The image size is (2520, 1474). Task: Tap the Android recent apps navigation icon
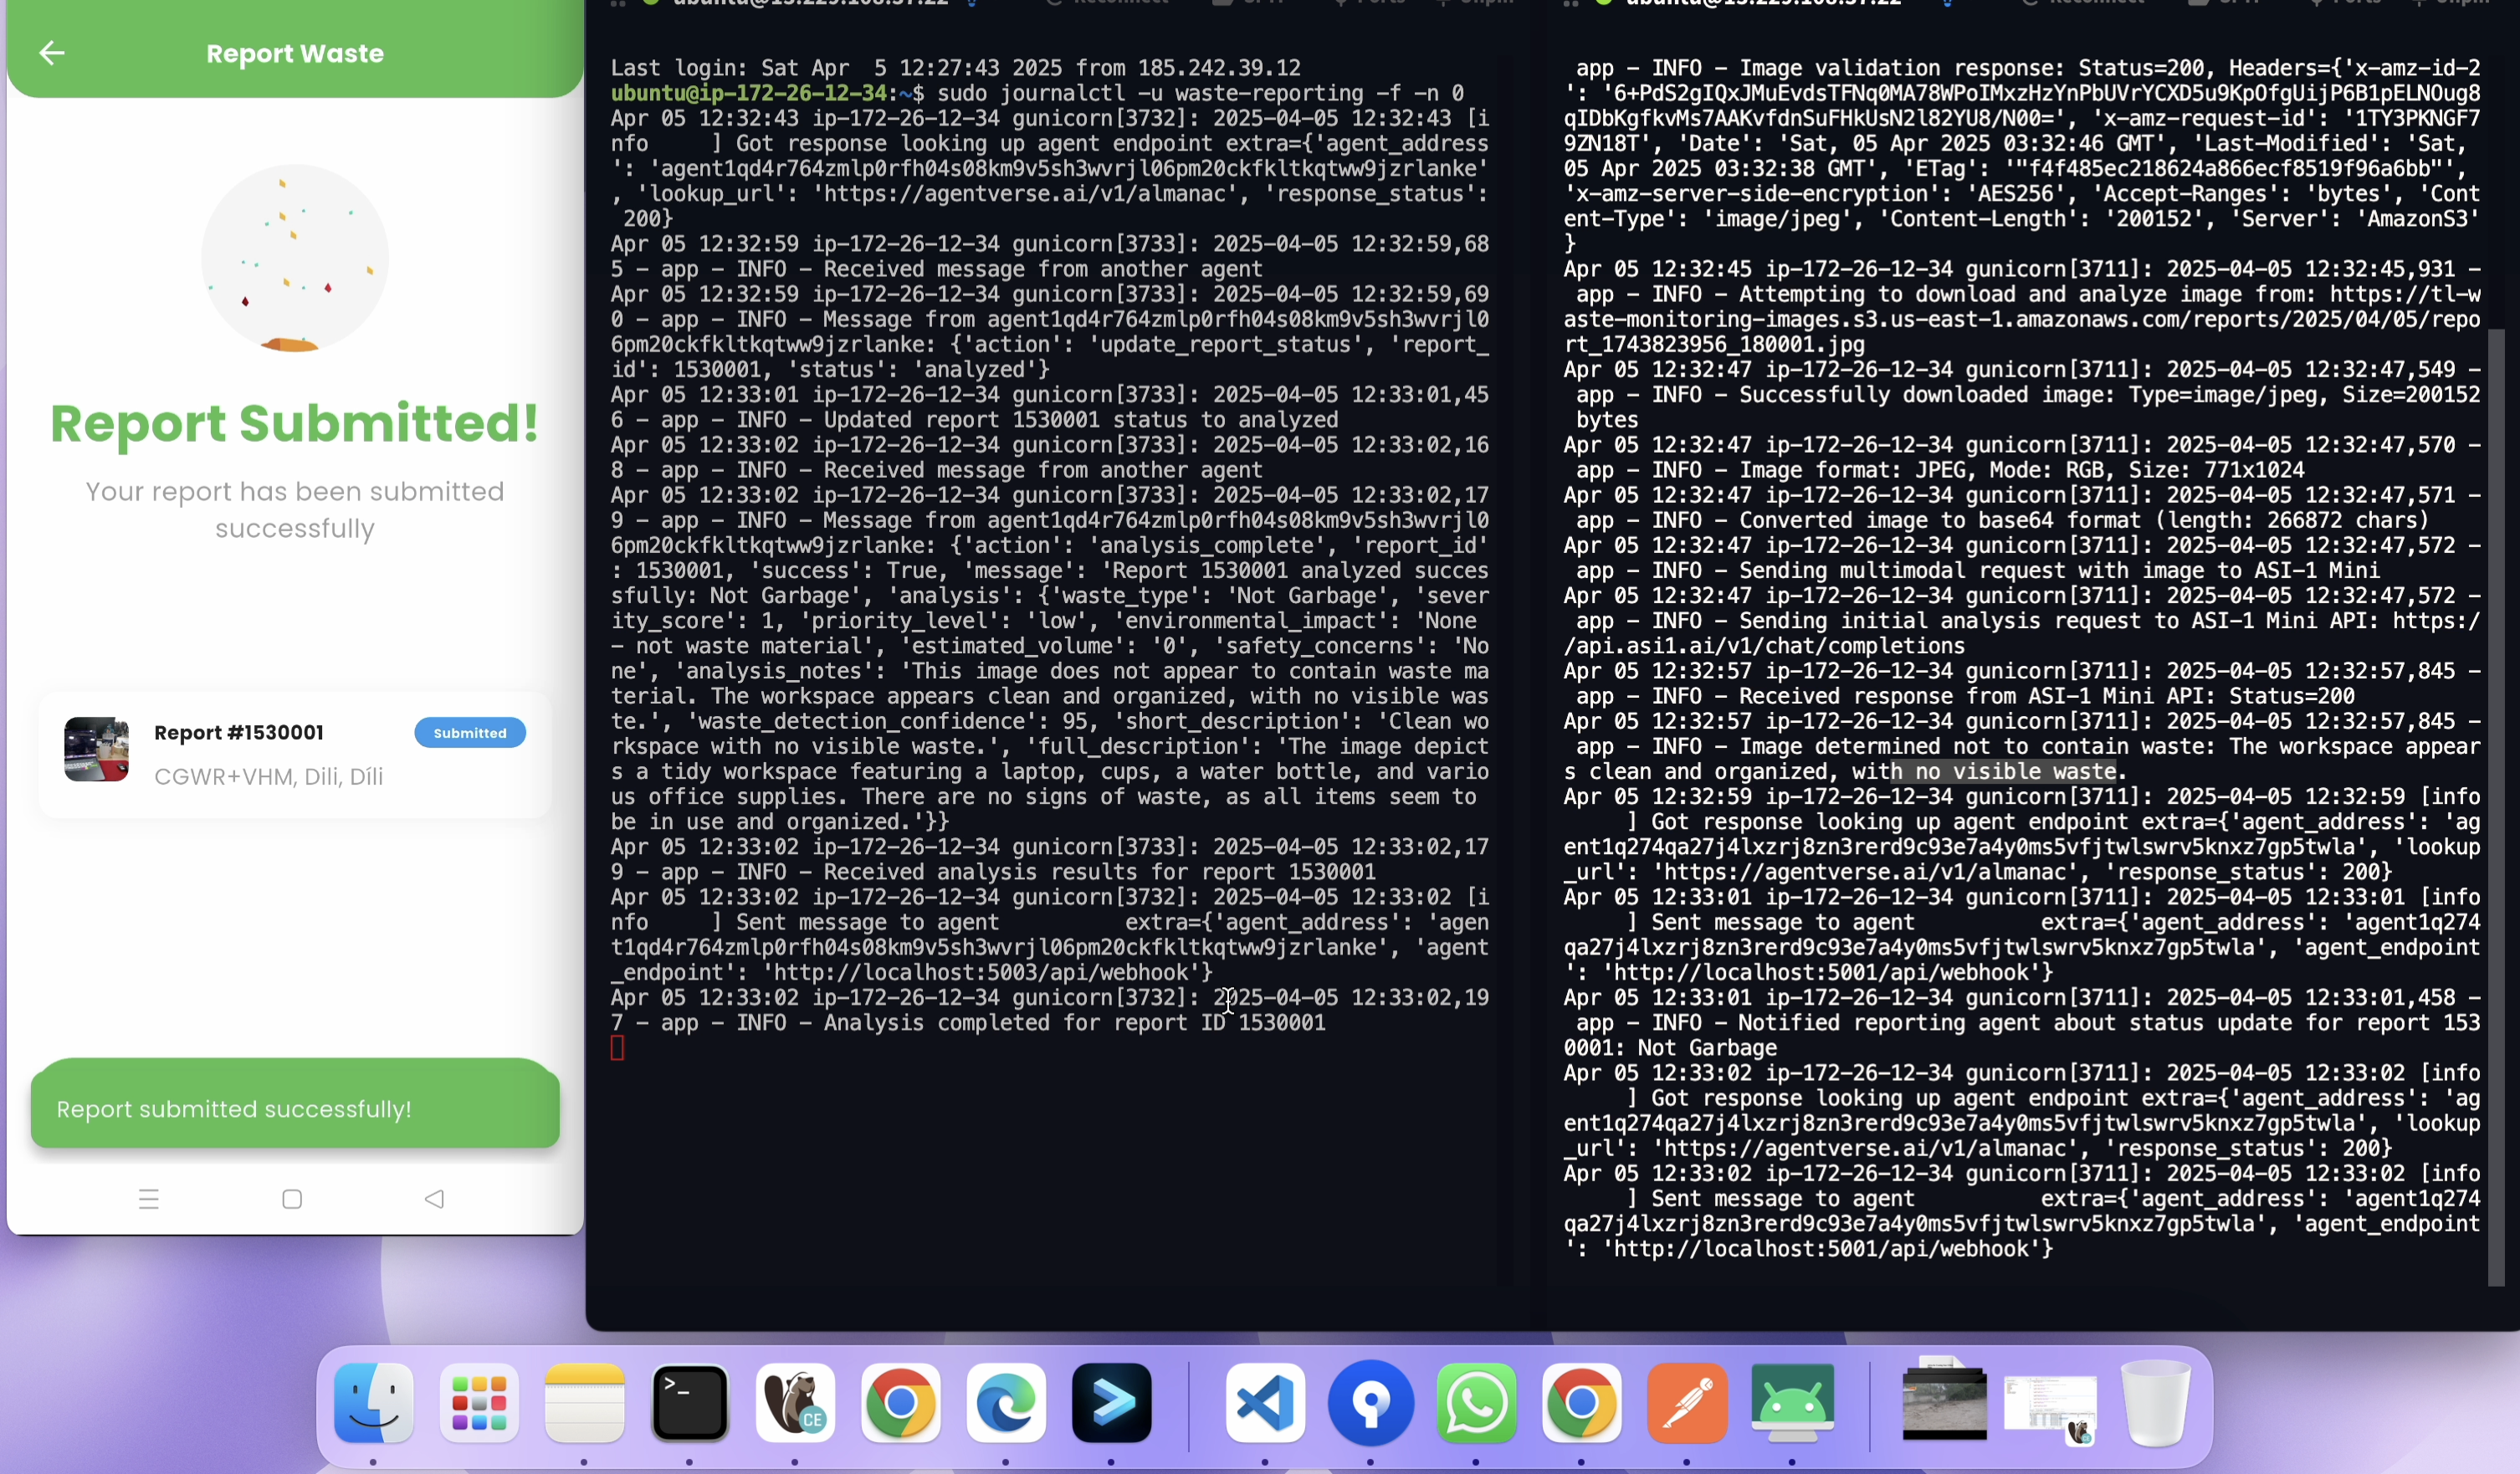pyautogui.click(x=149, y=1199)
